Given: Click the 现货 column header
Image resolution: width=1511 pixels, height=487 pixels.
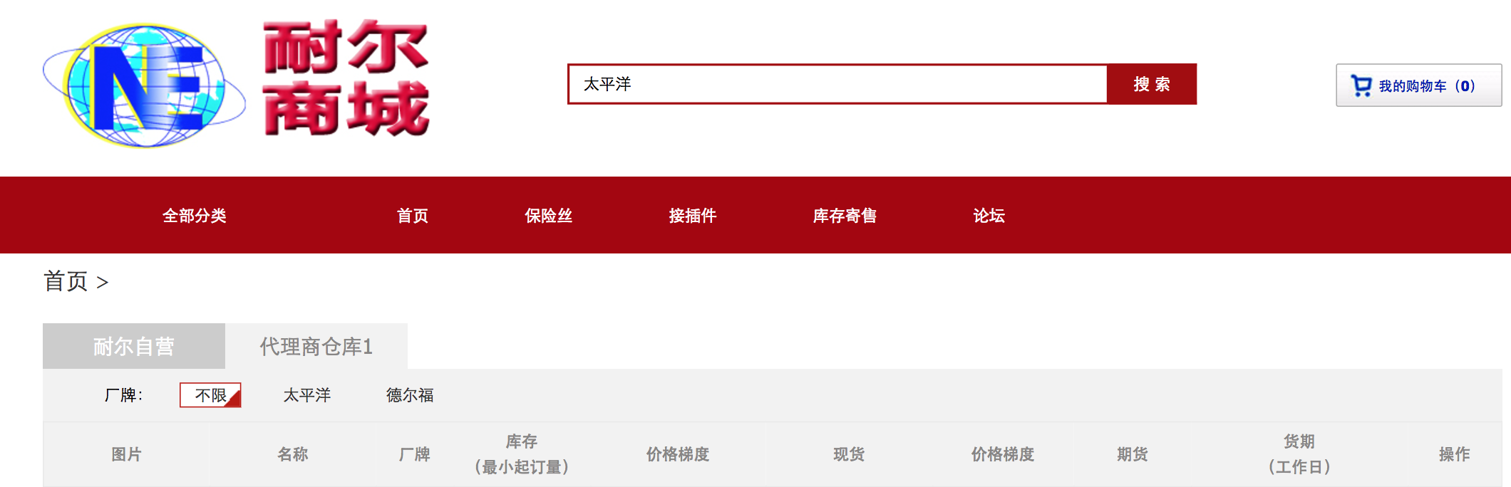Looking at the screenshot, I should pos(849,454).
